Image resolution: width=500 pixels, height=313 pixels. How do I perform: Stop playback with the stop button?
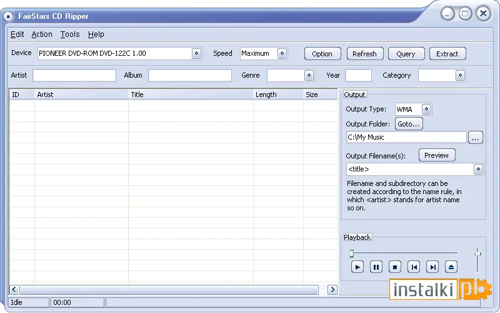(395, 267)
